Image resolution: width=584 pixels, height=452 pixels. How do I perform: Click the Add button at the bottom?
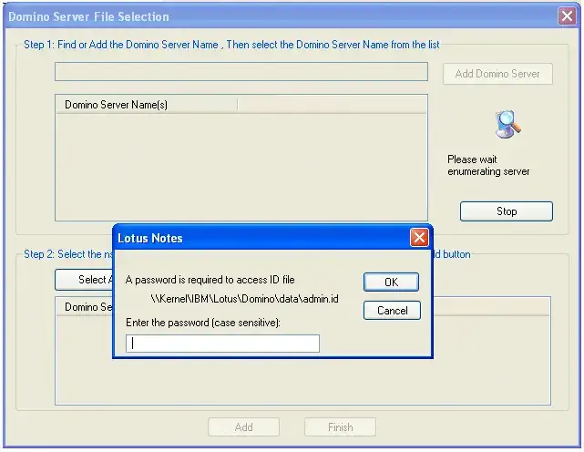[243, 427]
